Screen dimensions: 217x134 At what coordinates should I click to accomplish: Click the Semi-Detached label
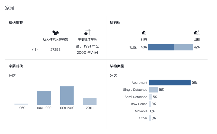[x=136, y=97]
